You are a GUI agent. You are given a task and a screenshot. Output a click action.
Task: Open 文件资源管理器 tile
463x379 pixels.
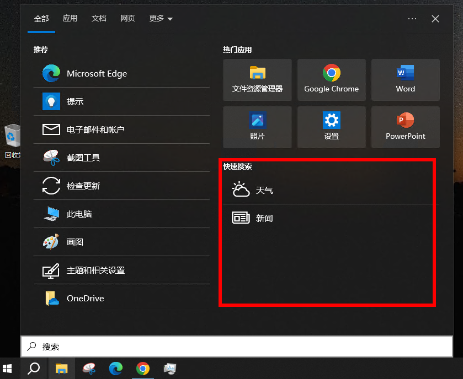pos(257,80)
